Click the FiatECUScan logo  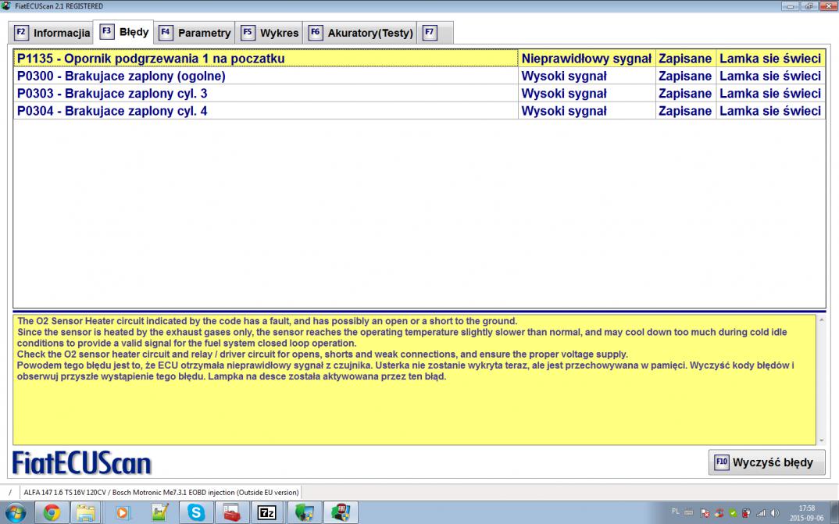pyautogui.click(x=82, y=463)
